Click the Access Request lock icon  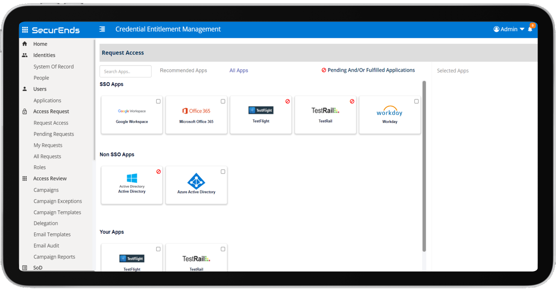[25, 112]
